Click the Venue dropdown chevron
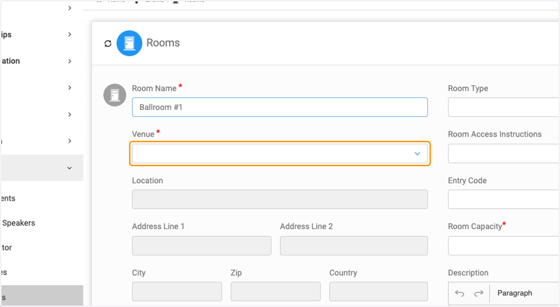Image resolution: width=560 pixels, height=307 pixels. pyautogui.click(x=417, y=154)
